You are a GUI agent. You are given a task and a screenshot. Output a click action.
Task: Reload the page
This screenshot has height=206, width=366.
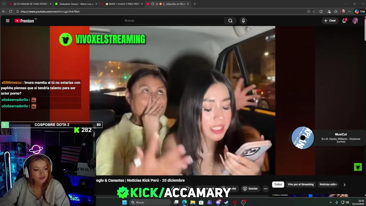pyautogui.click(x=11, y=11)
